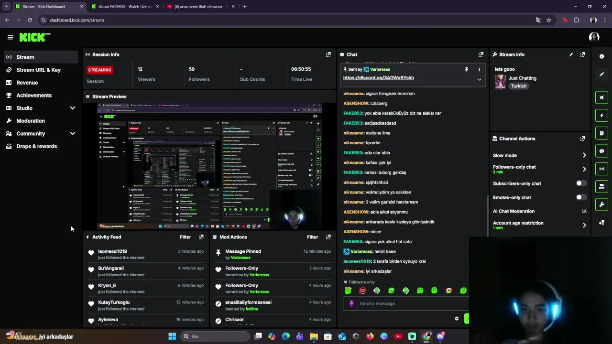Toggle Subscribers-only chat

coord(581,183)
